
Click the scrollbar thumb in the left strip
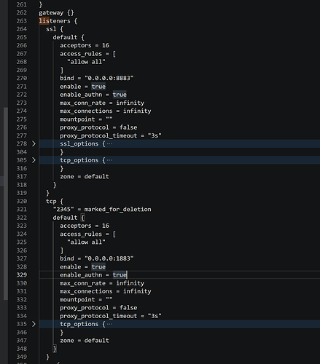pos(5,203)
